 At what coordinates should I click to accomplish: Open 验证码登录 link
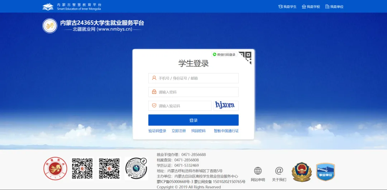click(x=157, y=131)
